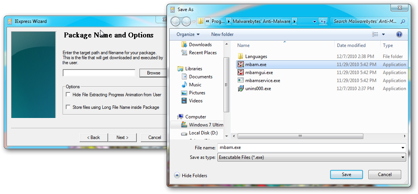Click the New folder button
The height and width of the screenshot is (194, 418).
pyautogui.click(x=222, y=34)
